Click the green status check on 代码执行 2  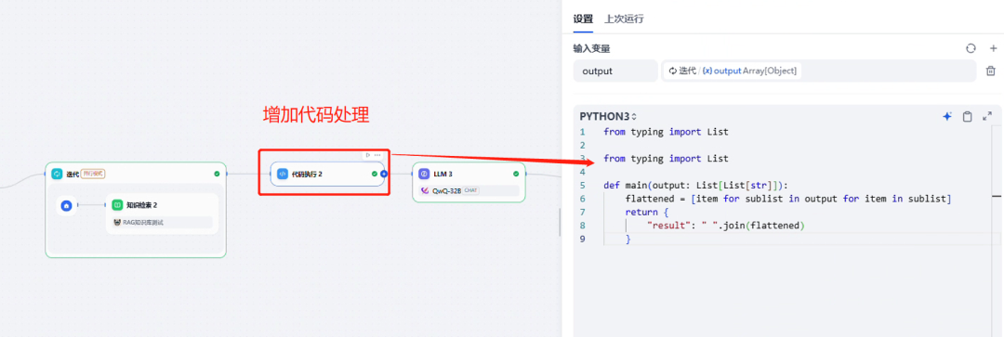375,174
